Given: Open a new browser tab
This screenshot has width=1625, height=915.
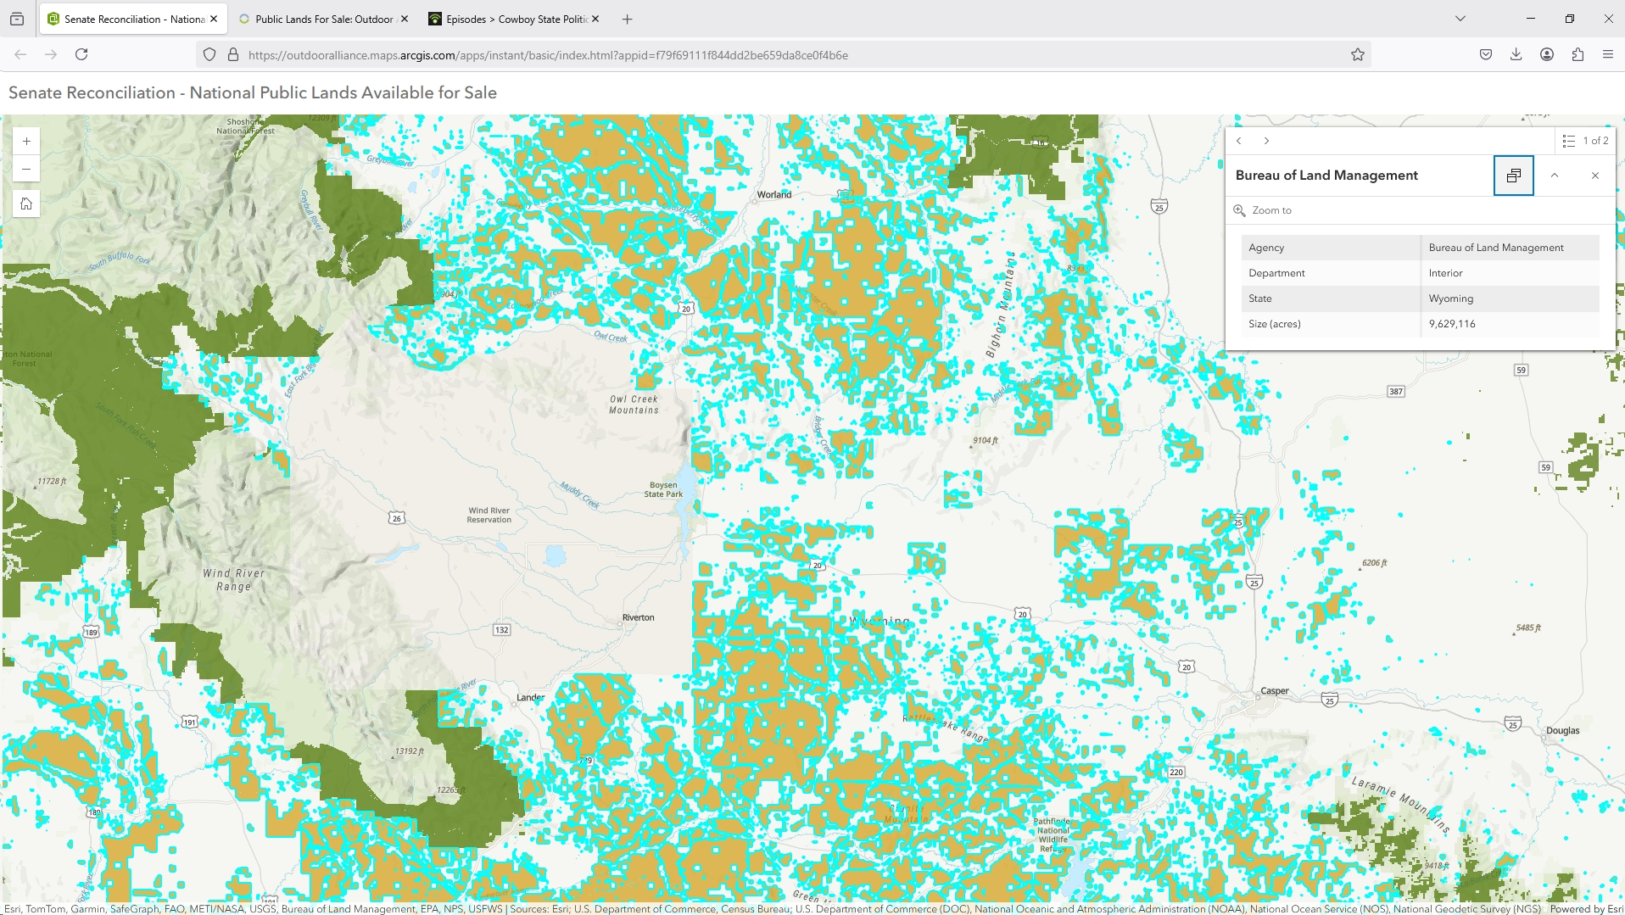Looking at the screenshot, I should click(x=627, y=19).
